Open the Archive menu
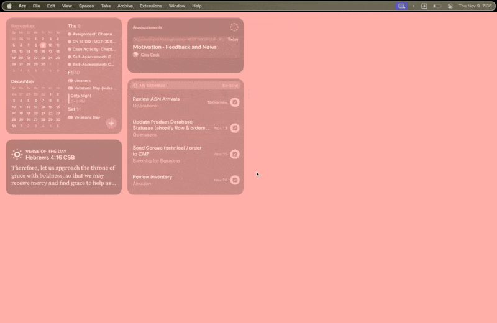Image resolution: width=497 pixels, height=323 pixels. [x=125, y=6]
